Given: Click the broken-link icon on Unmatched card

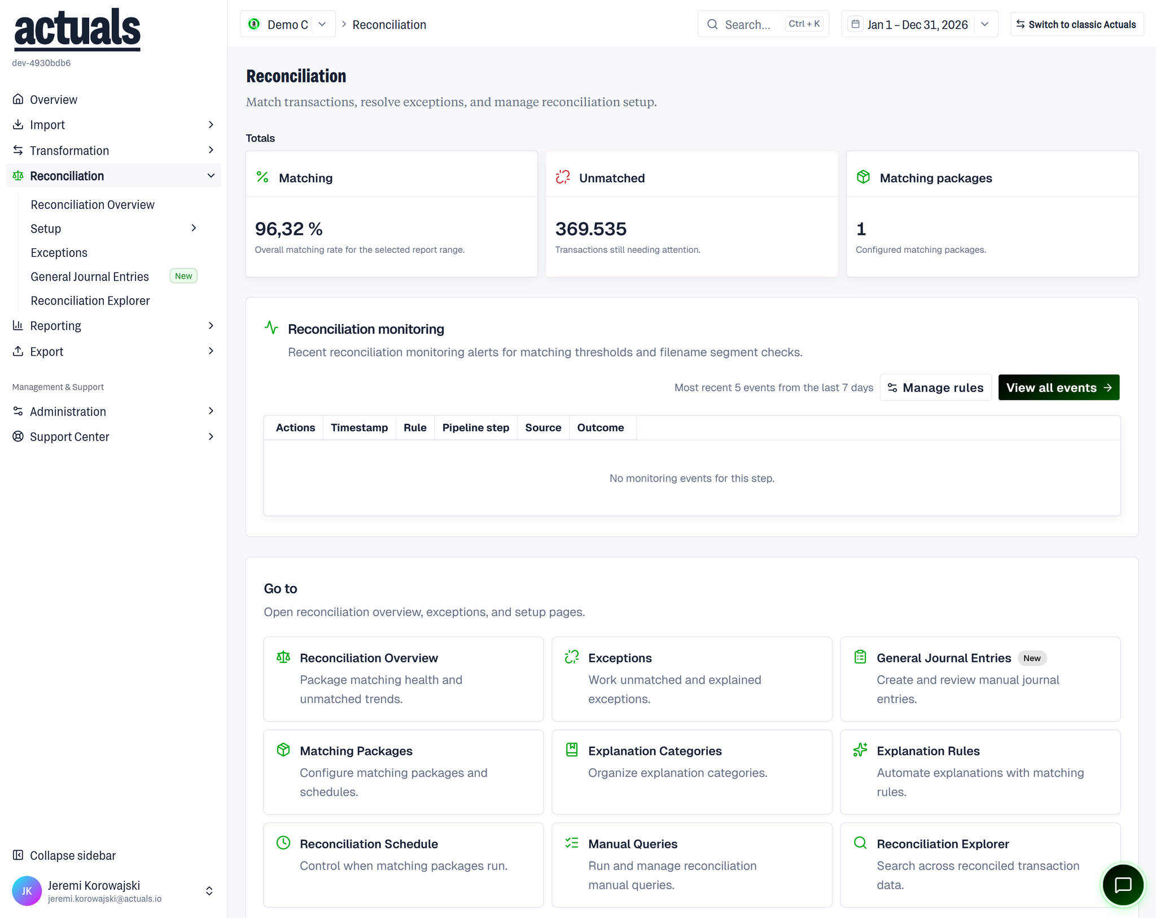Looking at the screenshot, I should click(x=563, y=177).
